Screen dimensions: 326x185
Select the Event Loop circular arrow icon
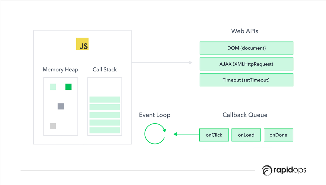click(155, 134)
